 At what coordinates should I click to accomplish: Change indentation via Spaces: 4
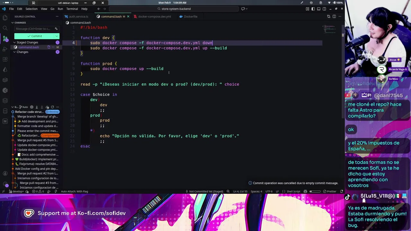[257, 191]
